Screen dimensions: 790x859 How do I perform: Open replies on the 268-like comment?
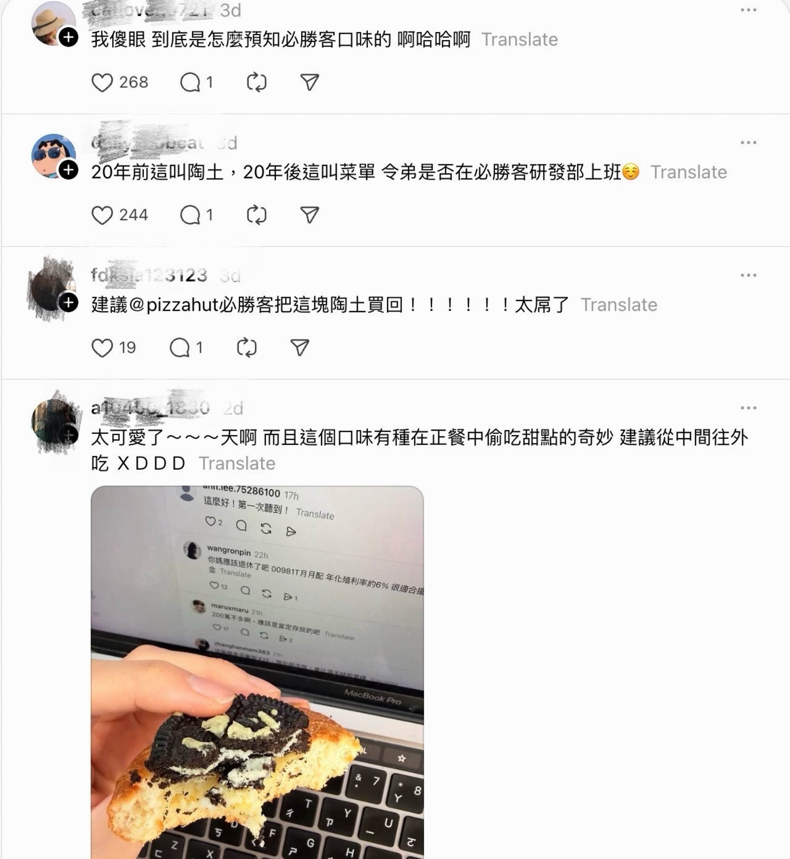pos(190,82)
